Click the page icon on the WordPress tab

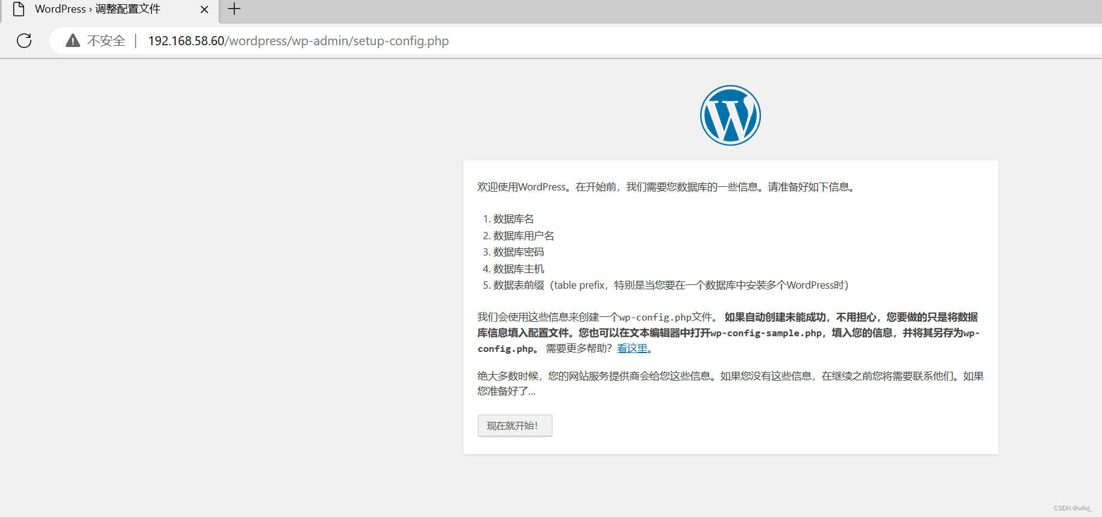[x=19, y=9]
